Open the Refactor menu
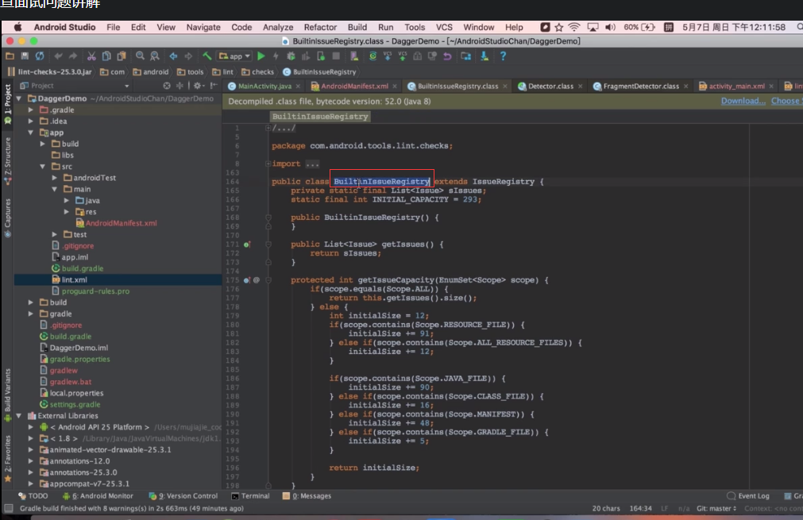This screenshot has height=520, width=803. 320,27
